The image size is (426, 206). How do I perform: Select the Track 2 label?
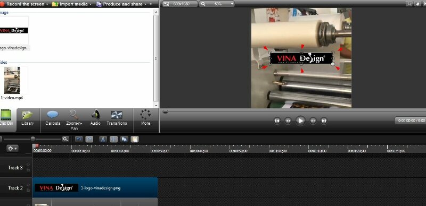(15, 188)
